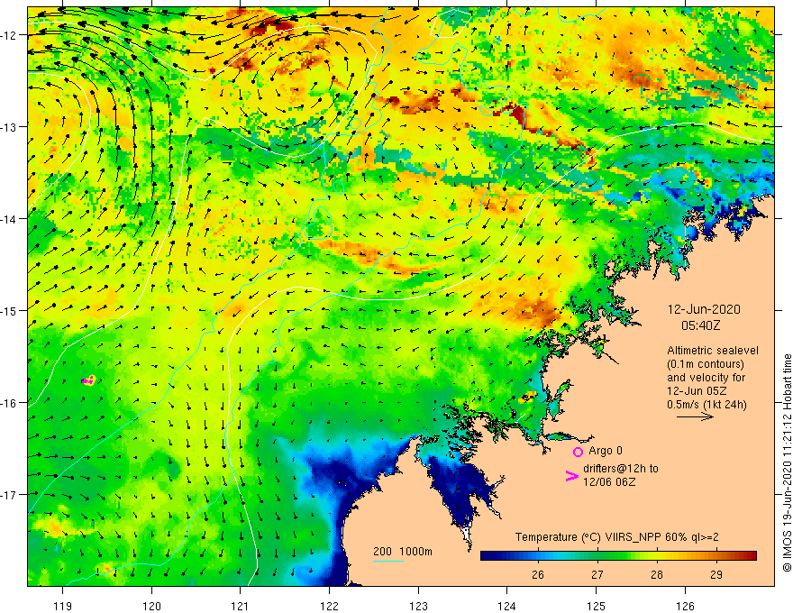Click longitude axis label 122
793x613 pixels.
coord(329,606)
